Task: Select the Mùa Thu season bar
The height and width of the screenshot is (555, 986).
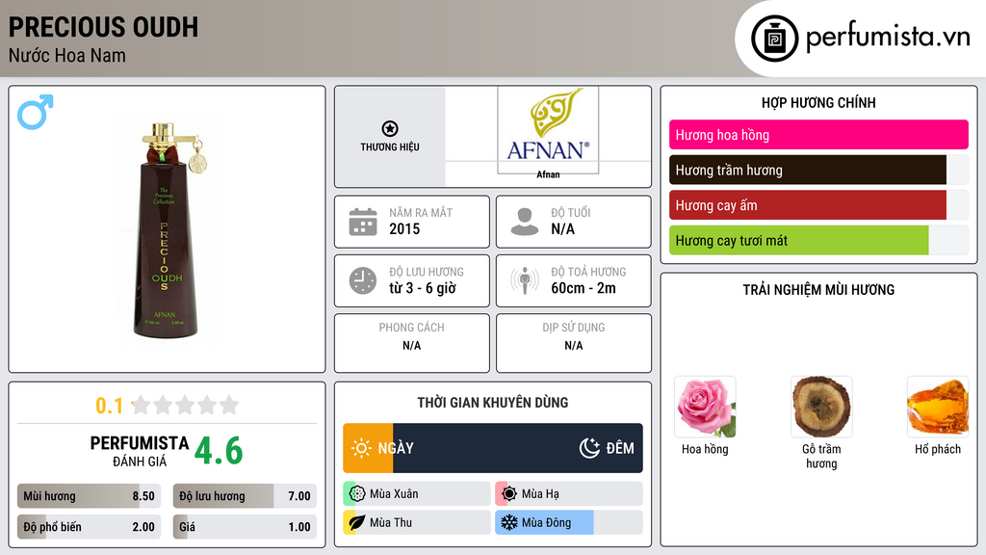Action: [x=416, y=523]
